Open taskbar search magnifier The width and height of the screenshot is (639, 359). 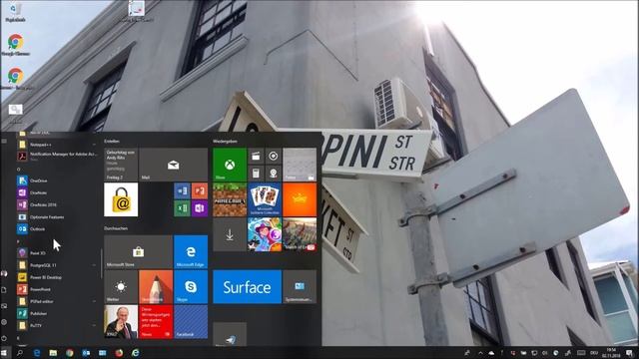[x=20, y=353]
